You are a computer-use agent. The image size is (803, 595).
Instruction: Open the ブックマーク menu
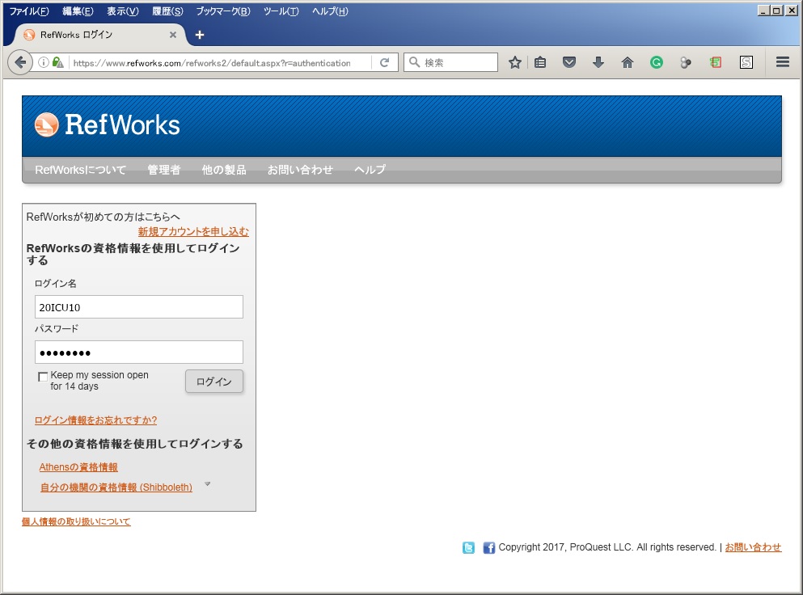223,11
